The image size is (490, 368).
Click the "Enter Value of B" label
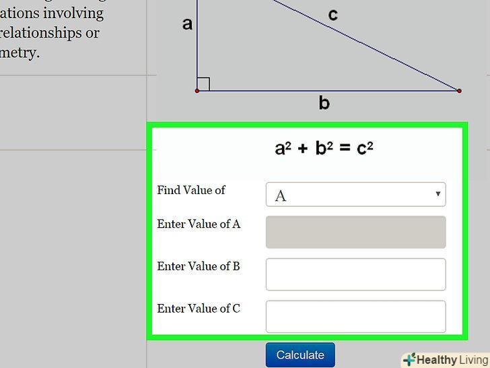199,266
